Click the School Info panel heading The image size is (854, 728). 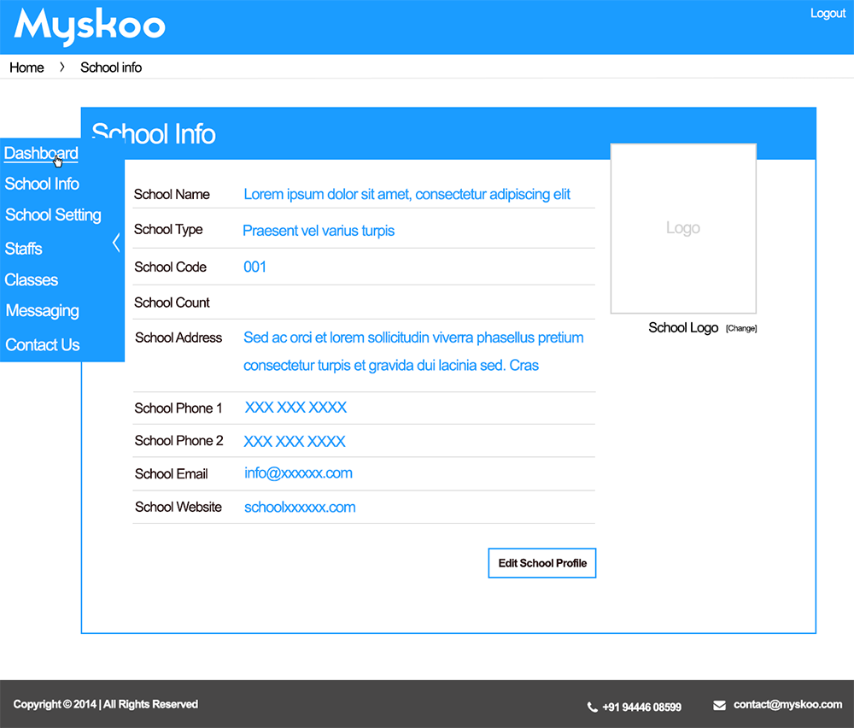click(154, 134)
